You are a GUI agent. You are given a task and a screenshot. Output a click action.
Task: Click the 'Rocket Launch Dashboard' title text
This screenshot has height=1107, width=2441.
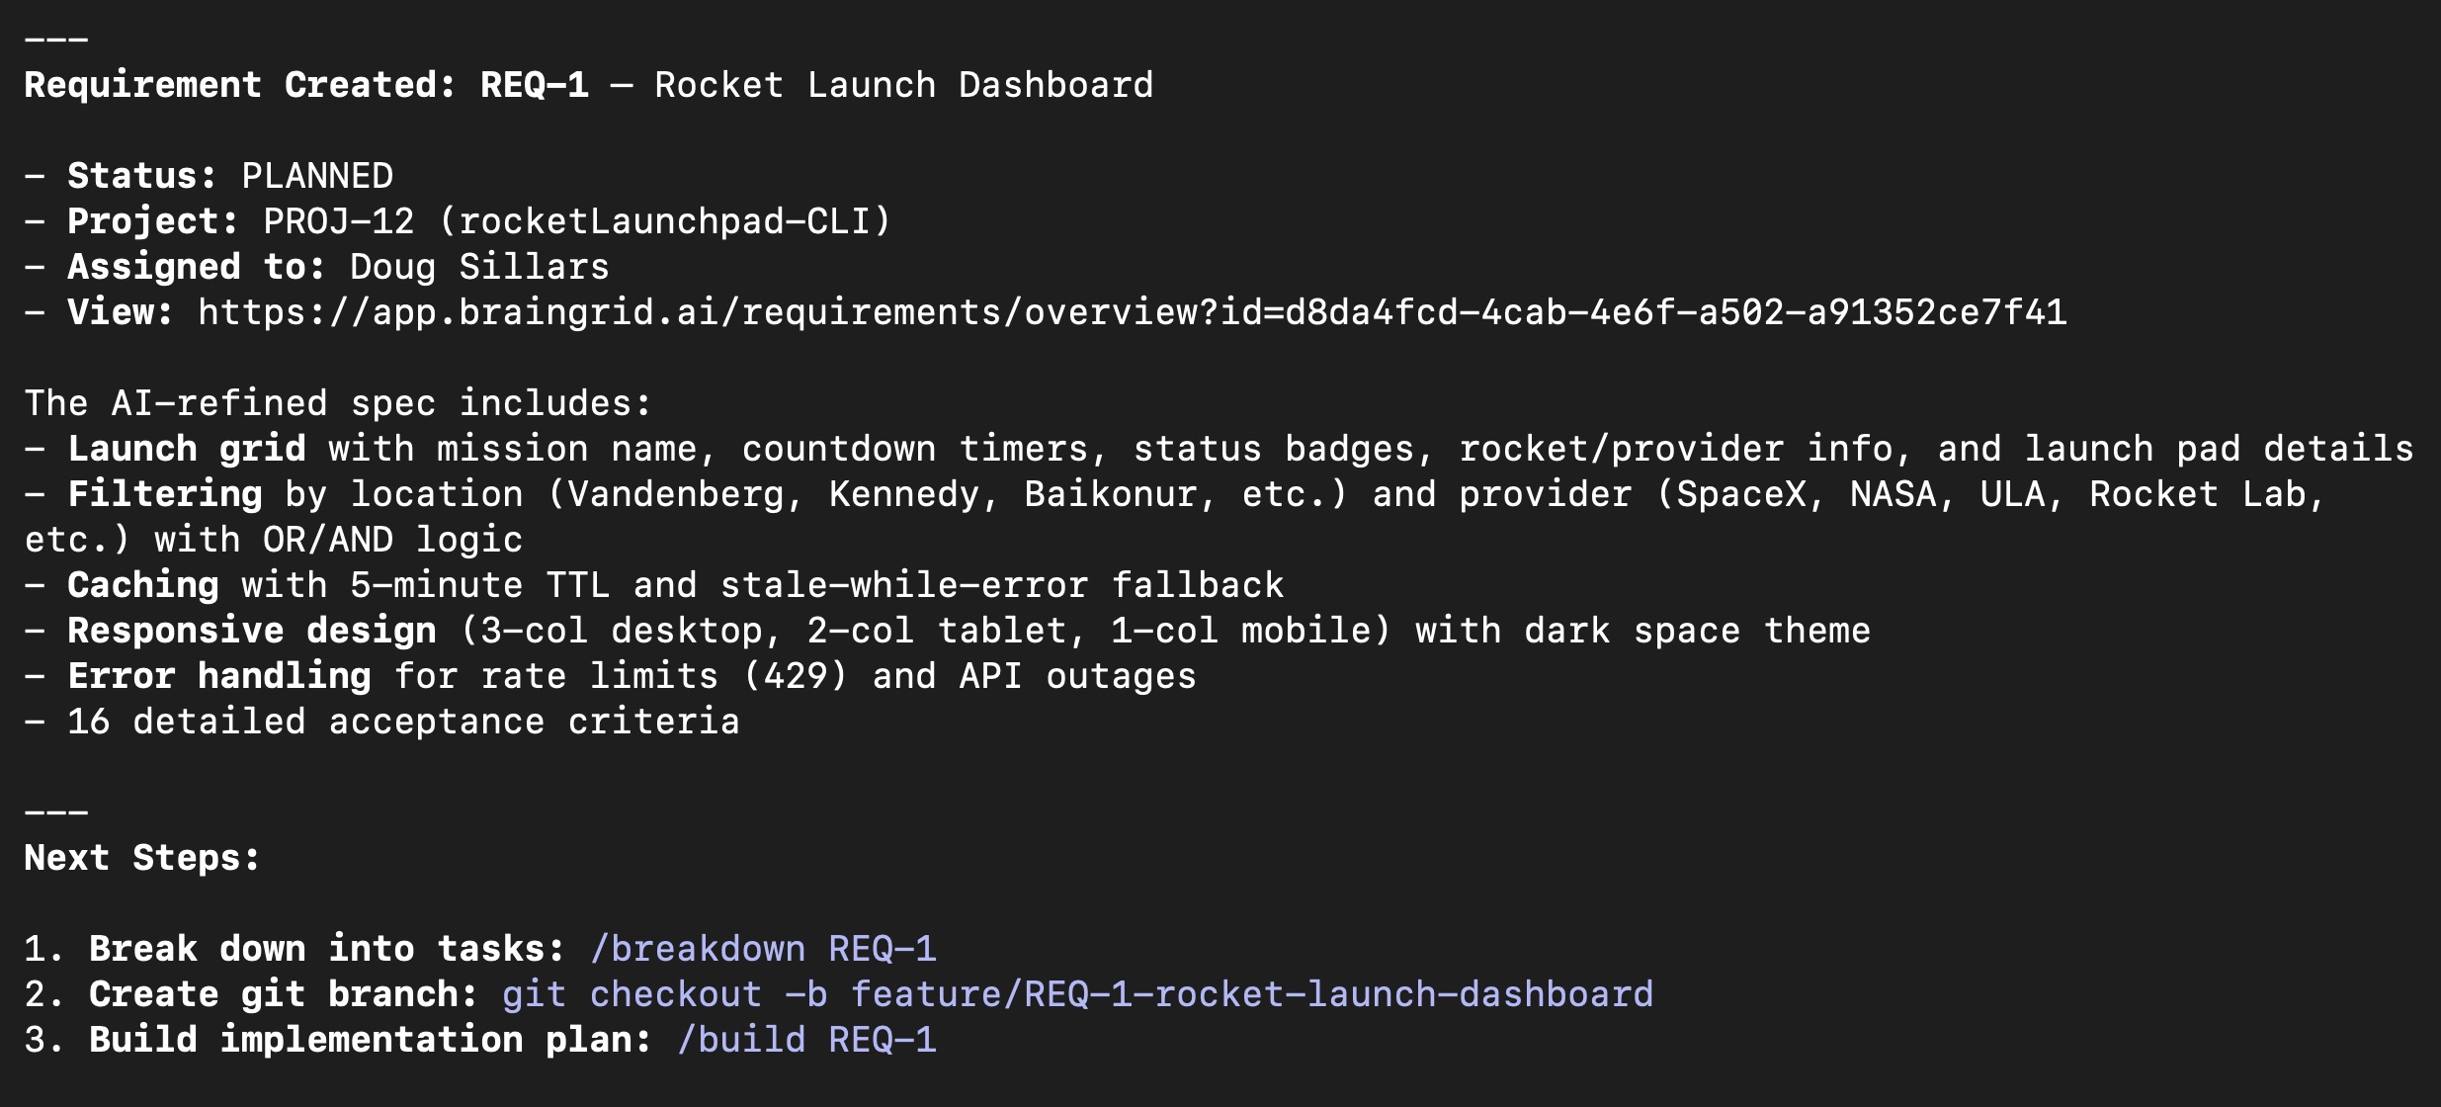(903, 85)
